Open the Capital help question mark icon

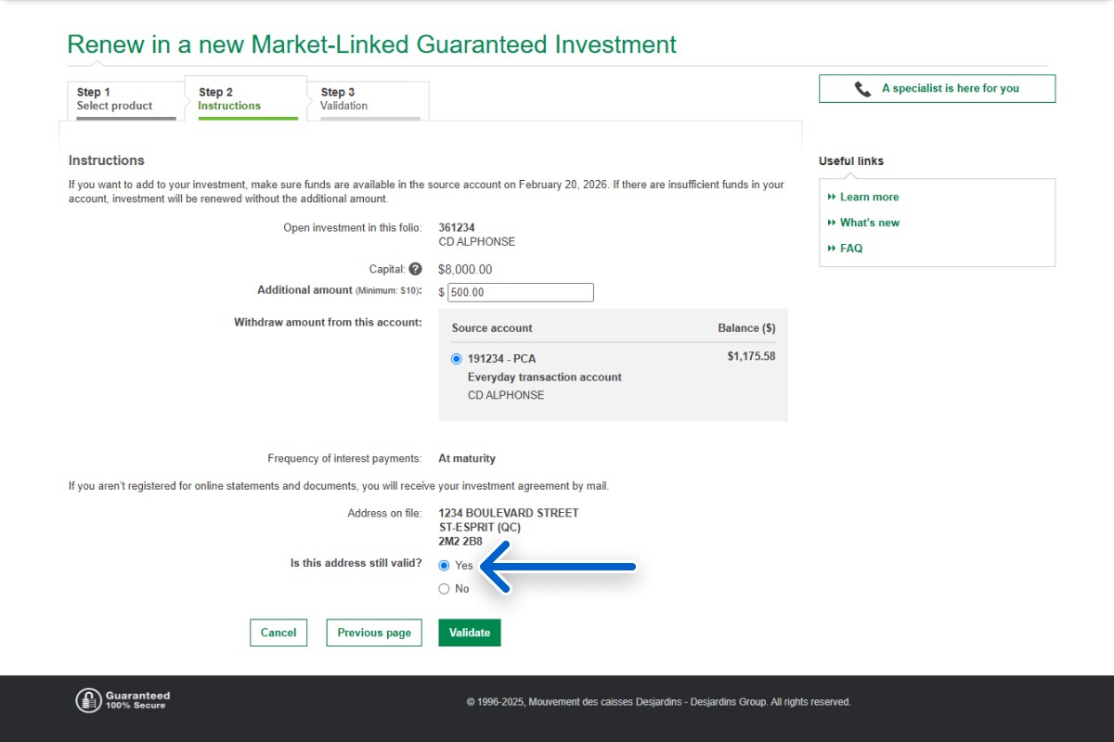[415, 269]
